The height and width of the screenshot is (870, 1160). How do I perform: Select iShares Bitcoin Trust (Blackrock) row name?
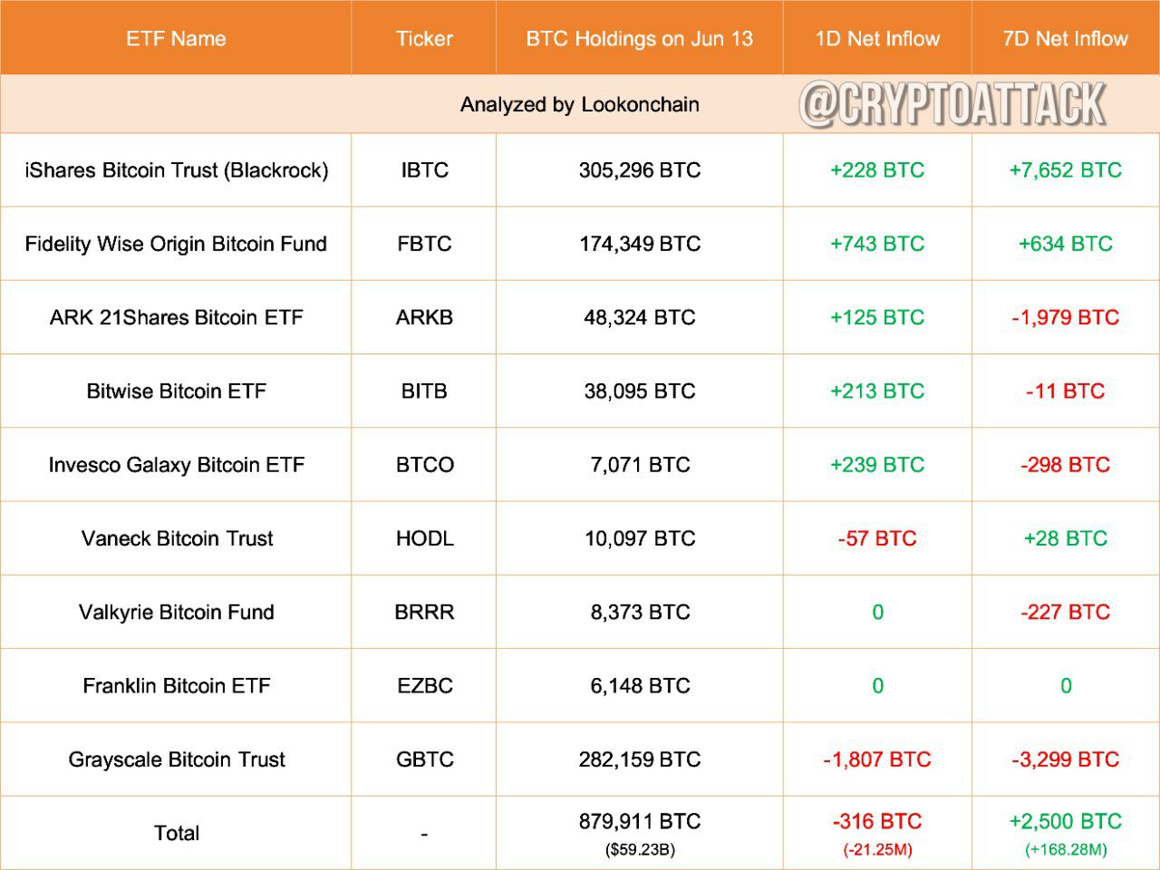[177, 170]
